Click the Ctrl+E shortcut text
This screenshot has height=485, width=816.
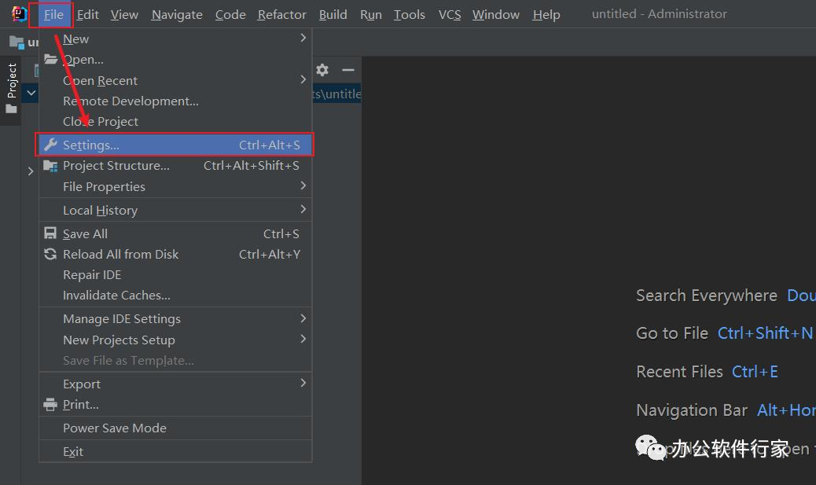click(755, 372)
